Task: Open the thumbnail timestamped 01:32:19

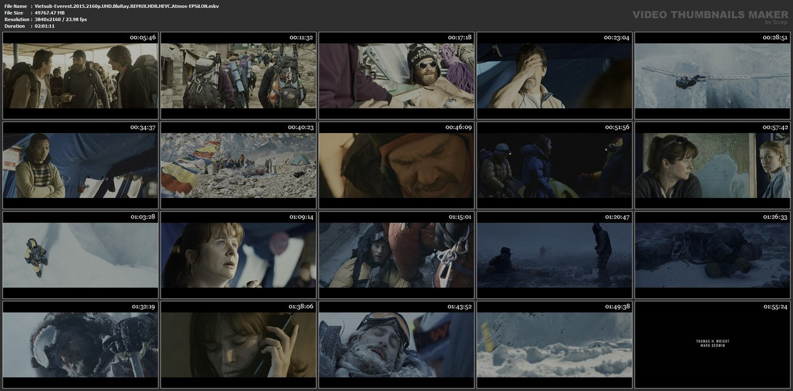Action: (80, 345)
